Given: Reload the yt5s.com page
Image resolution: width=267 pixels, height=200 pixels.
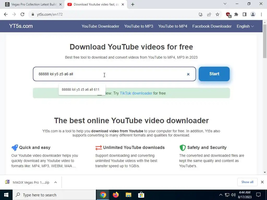Looking at the screenshot, I should [22, 15].
